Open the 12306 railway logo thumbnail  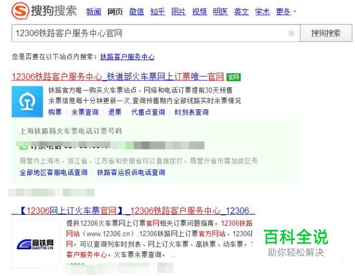(27, 101)
